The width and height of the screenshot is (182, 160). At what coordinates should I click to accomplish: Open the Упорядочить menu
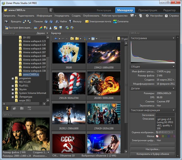pyautogui.click(x=62, y=15)
